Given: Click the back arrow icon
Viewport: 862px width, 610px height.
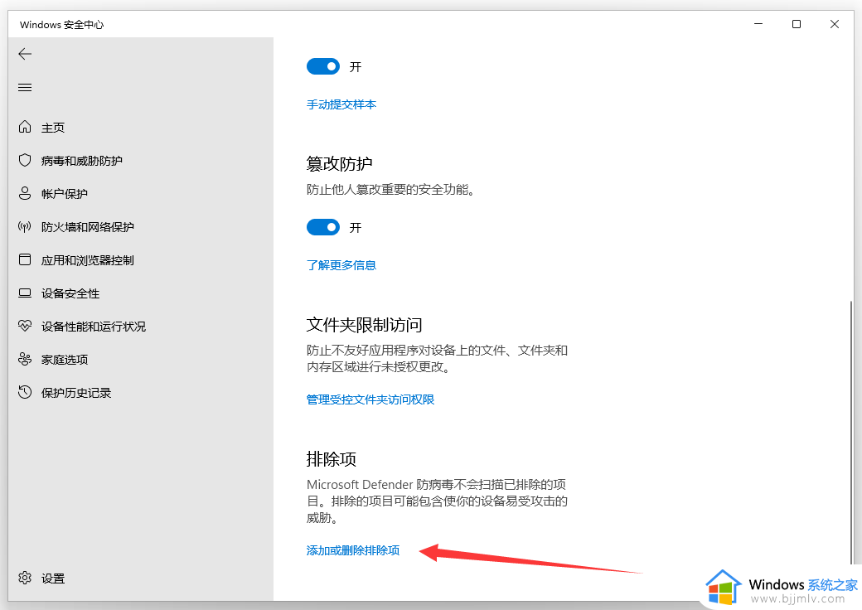Looking at the screenshot, I should click(25, 54).
